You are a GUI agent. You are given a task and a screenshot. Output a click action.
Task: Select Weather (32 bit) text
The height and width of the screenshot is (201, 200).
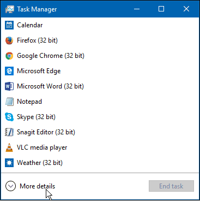pos(40,163)
